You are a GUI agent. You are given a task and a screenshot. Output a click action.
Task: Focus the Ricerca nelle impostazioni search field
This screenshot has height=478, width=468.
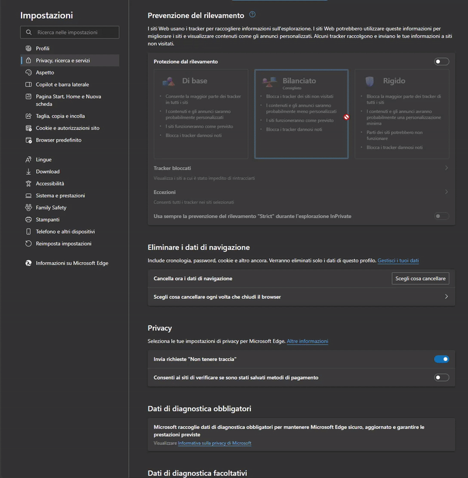click(x=70, y=32)
